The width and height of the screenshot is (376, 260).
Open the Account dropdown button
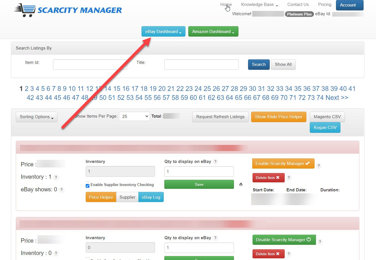[350, 5]
